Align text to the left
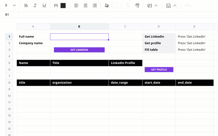This screenshot has width=218, height=136. [76, 6]
